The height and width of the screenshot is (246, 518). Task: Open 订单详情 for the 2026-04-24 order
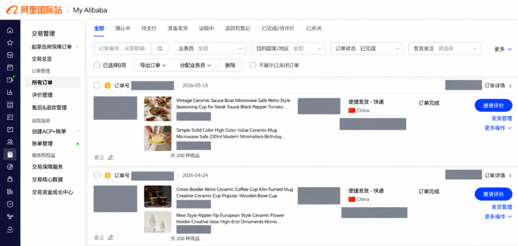[x=498, y=175]
